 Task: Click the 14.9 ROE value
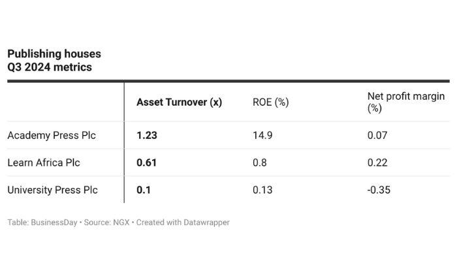click(x=262, y=135)
